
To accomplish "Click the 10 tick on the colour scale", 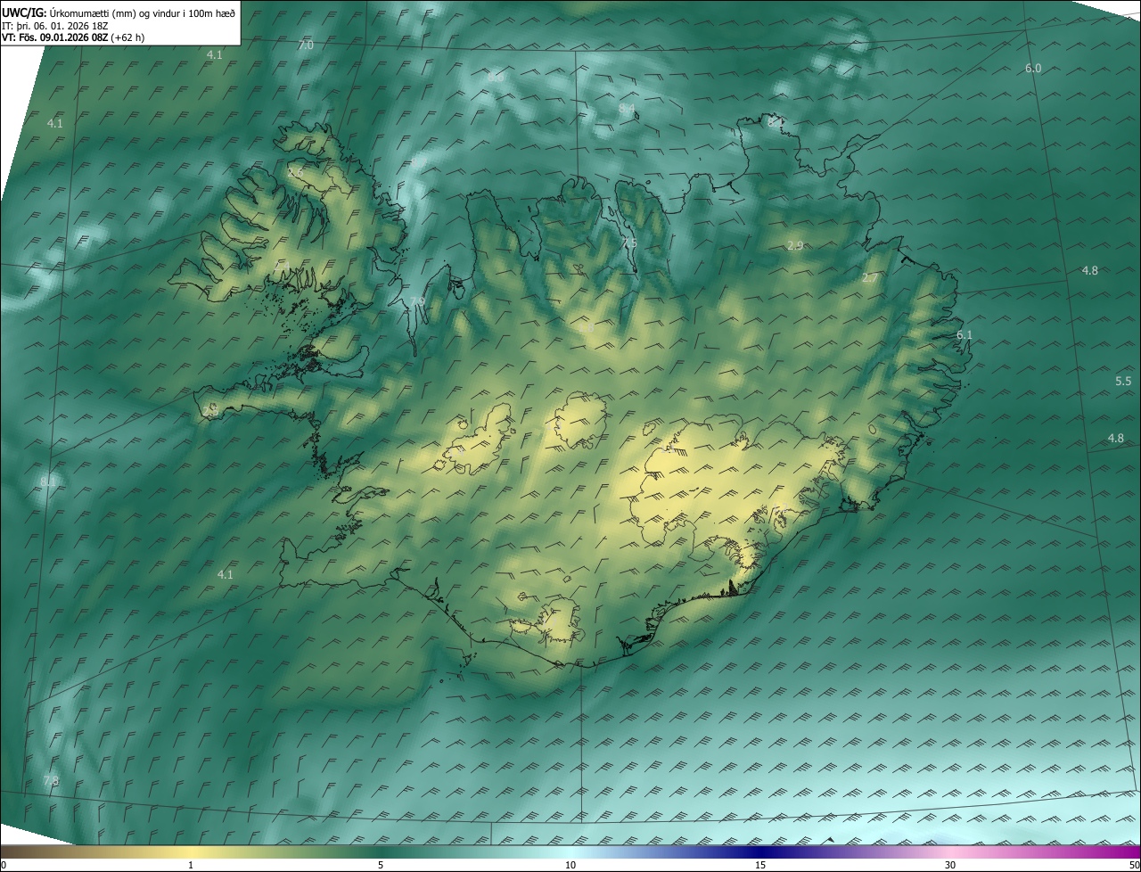I will tap(570, 866).
